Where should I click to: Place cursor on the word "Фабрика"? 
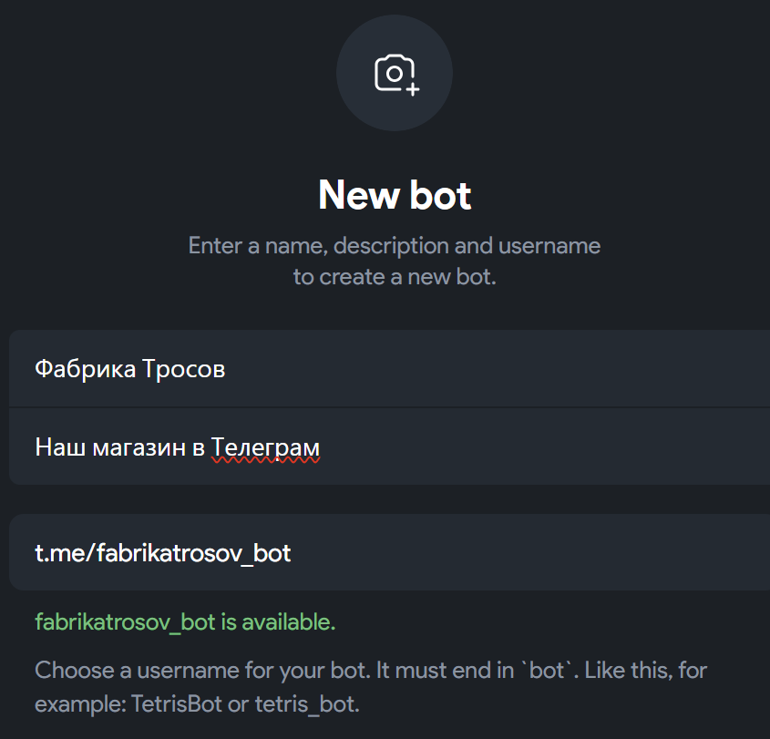tap(86, 369)
